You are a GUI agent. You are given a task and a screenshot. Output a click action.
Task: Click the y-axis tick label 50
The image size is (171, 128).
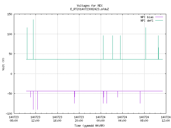(x=11, y=54)
